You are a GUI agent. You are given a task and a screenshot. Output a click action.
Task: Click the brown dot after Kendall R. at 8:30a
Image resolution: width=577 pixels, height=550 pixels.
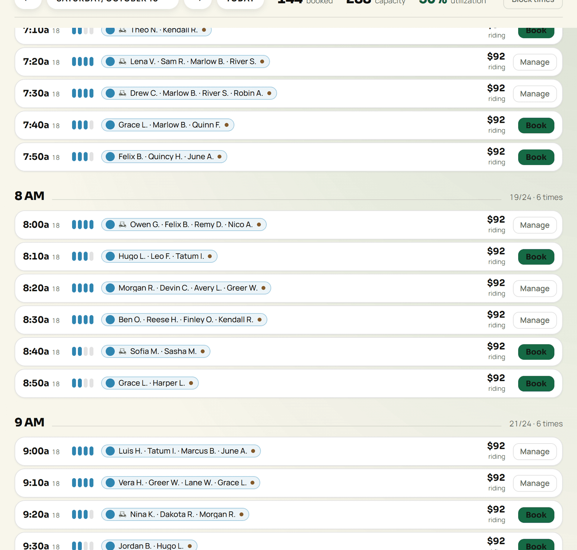259,320
